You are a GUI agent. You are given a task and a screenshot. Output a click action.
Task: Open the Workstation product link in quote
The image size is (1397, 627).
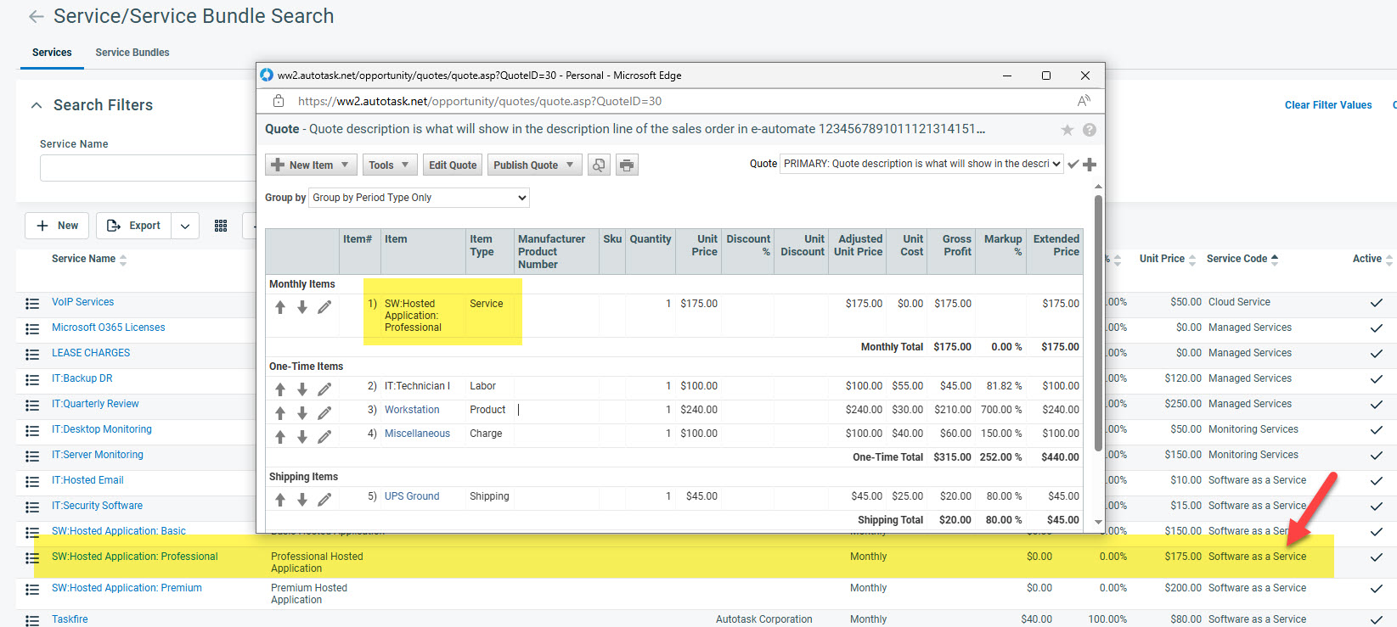tap(412, 410)
